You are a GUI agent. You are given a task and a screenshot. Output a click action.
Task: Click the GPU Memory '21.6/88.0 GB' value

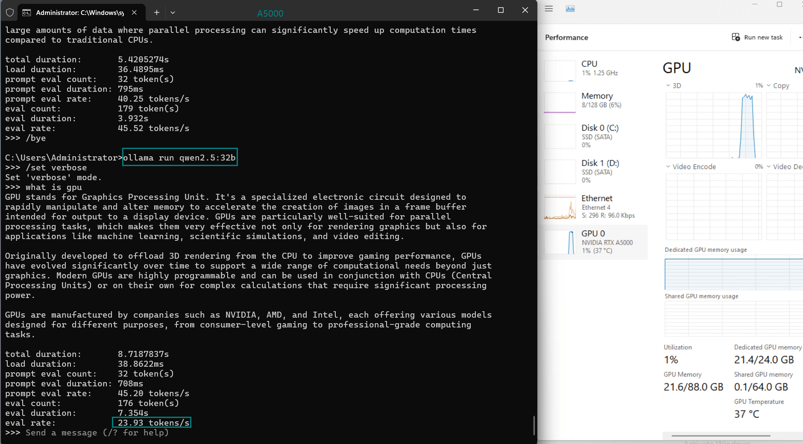693,387
